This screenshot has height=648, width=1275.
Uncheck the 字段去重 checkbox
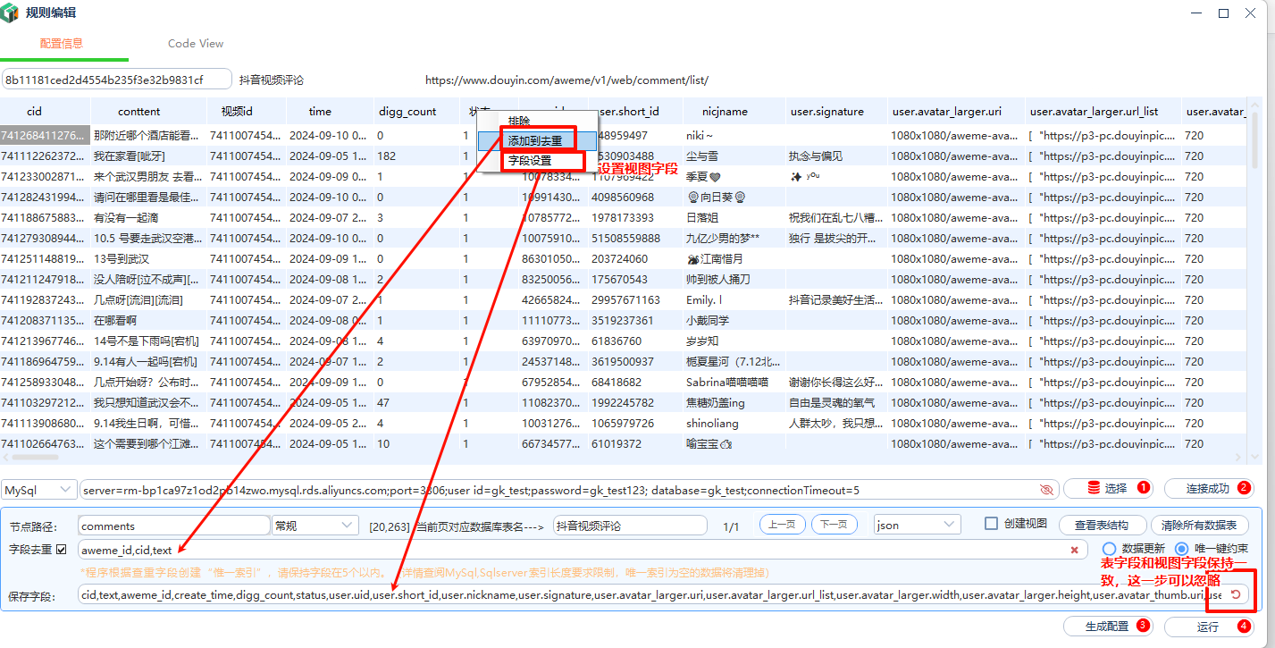pyautogui.click(x=62, y=549)
